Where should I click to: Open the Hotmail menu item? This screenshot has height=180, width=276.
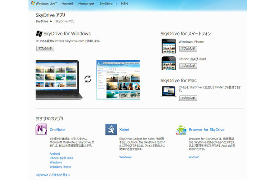coord(67,4)
